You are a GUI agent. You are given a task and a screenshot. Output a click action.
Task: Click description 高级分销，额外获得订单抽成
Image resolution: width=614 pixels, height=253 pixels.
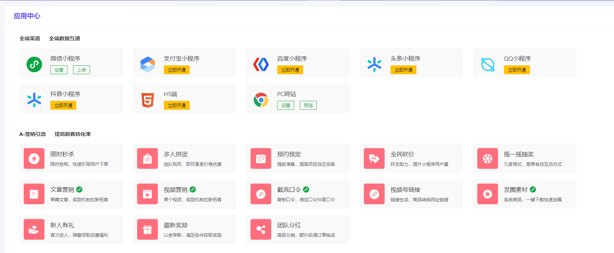coord(306,235)
